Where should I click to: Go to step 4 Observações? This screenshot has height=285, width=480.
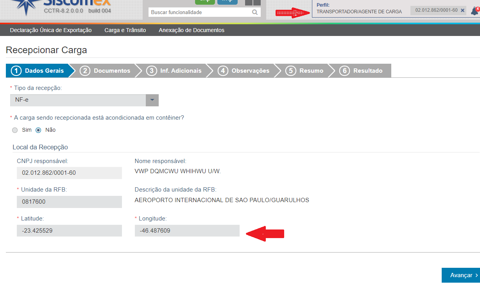244,71
